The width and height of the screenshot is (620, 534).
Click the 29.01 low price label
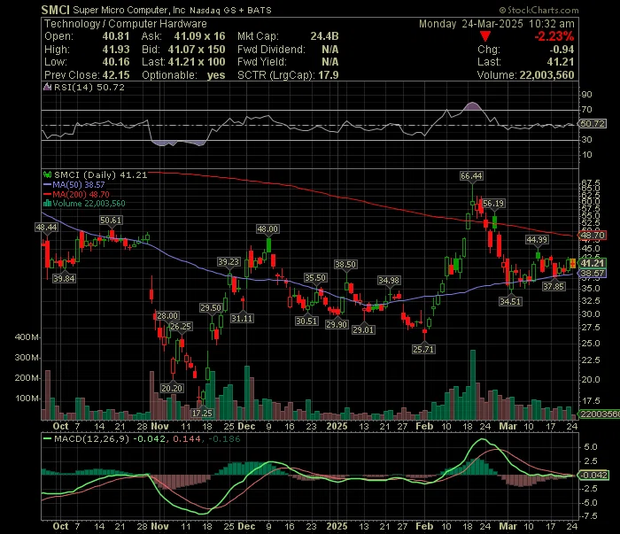[363, 329]
